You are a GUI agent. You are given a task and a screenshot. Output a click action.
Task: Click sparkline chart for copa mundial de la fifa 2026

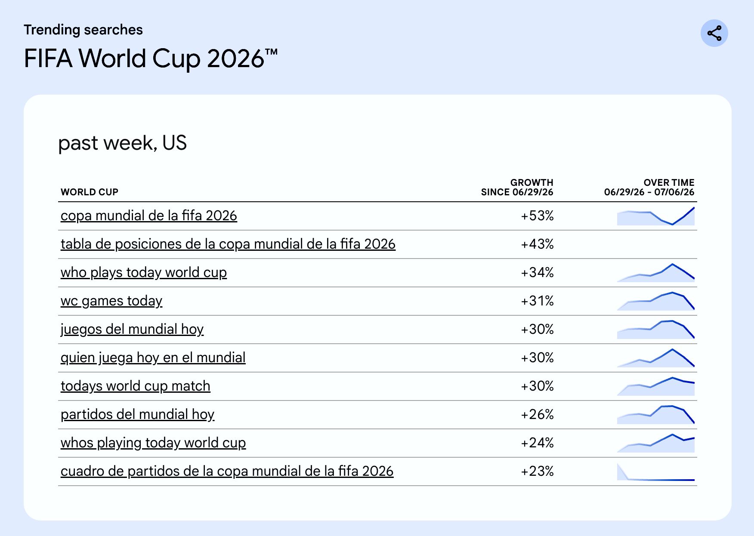[656, 216]
